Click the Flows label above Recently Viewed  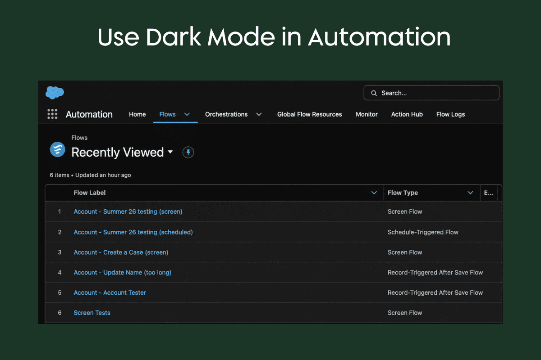pos(79,138)
